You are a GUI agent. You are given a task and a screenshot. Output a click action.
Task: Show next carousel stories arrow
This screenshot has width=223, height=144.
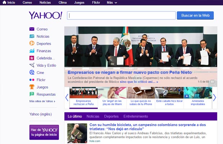[x=215, y=98]
